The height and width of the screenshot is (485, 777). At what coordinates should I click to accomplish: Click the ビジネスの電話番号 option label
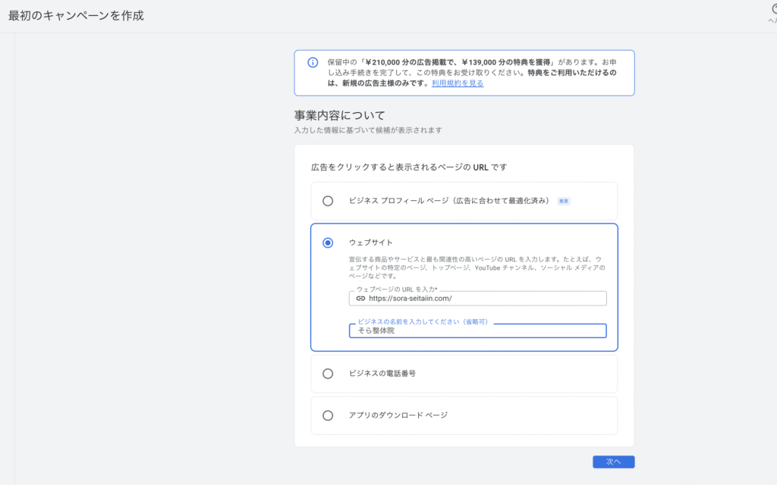[382, 374]
